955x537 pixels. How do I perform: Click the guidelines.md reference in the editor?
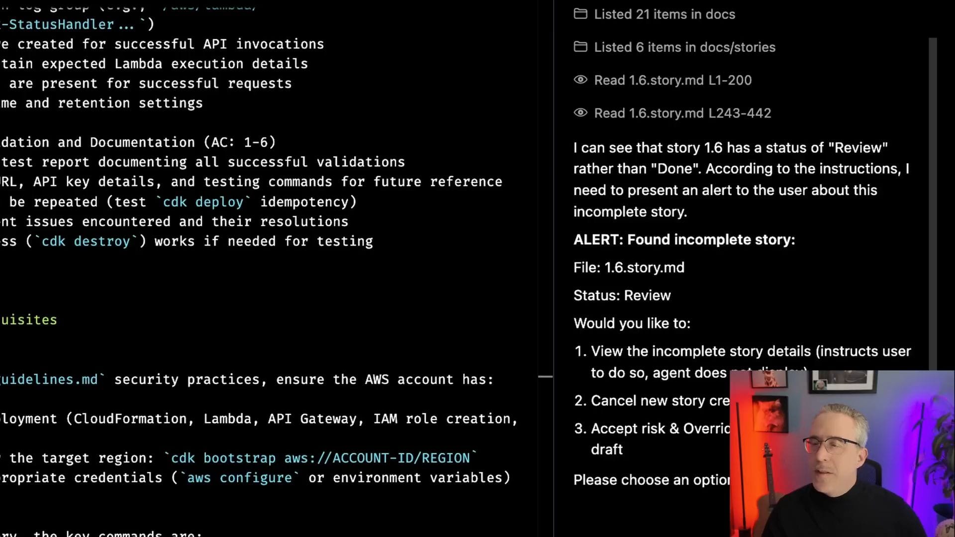coord(50,379)
